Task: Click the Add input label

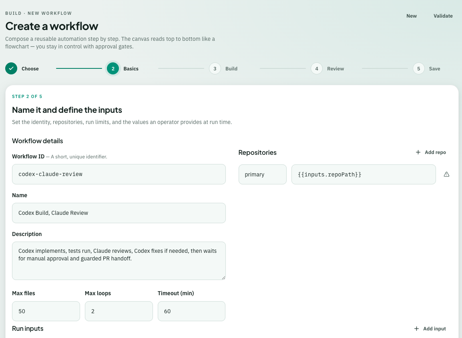Action: [434, 328]
